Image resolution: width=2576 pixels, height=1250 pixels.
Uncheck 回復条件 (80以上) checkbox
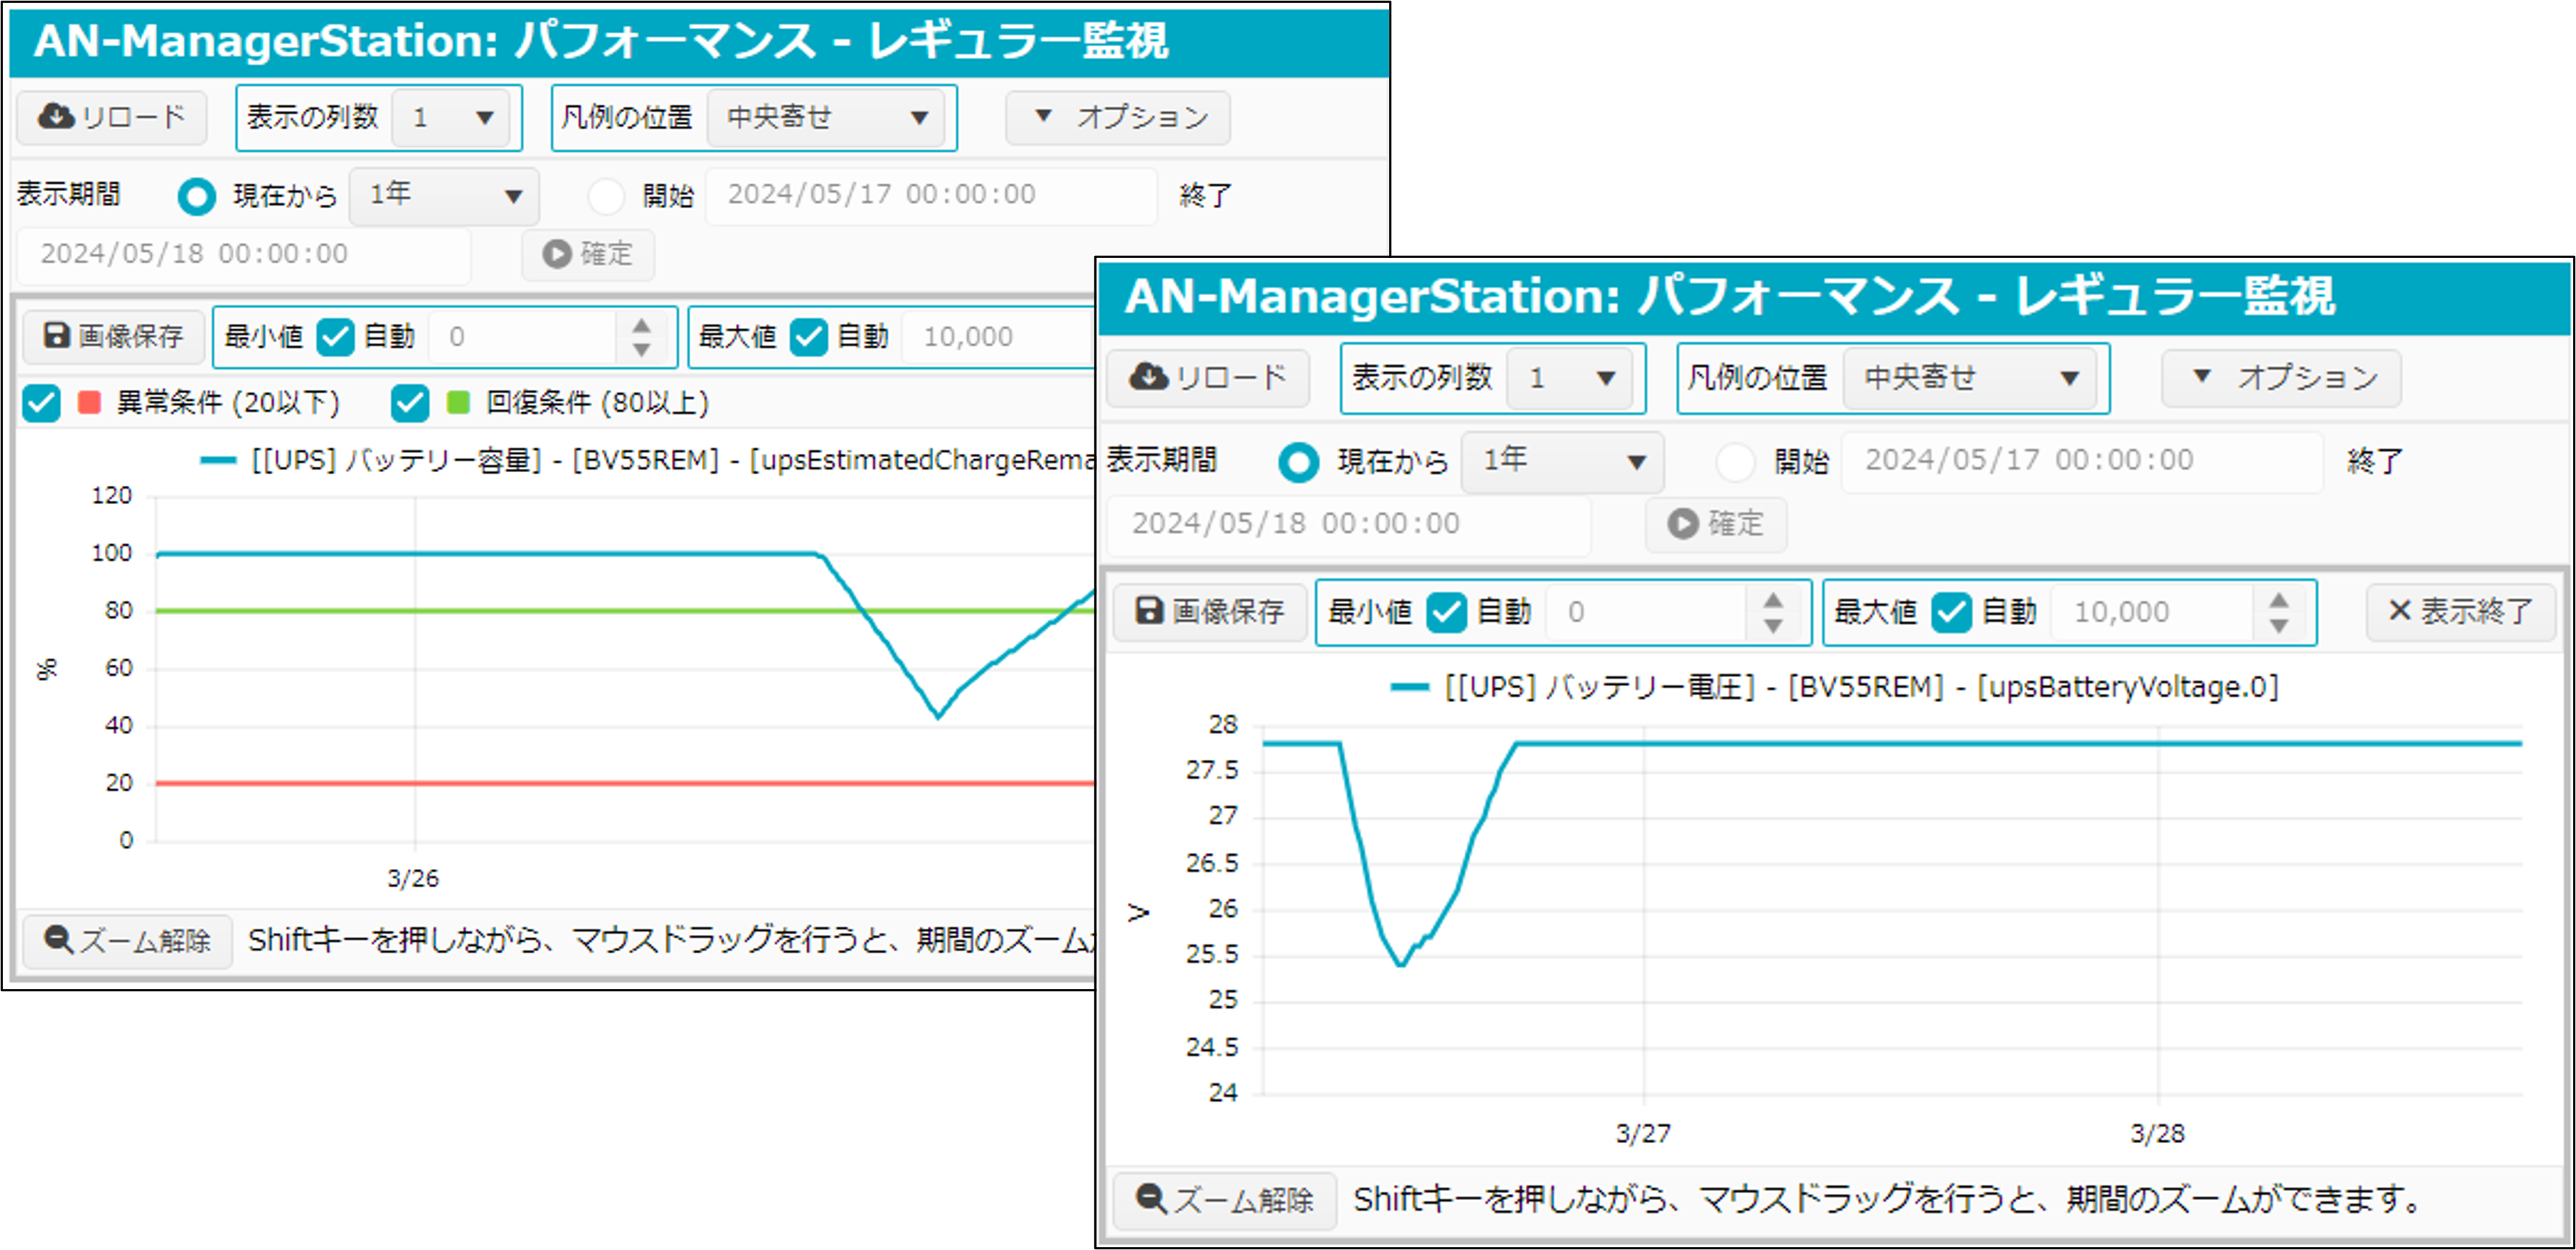(410, 403)
